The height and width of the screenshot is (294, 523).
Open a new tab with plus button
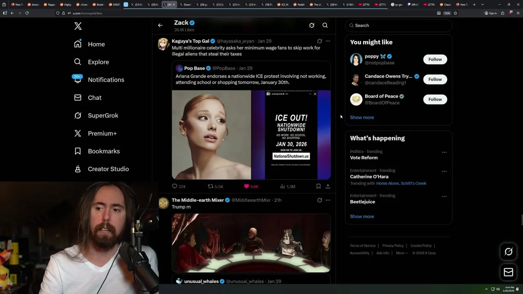coord(474,4)
